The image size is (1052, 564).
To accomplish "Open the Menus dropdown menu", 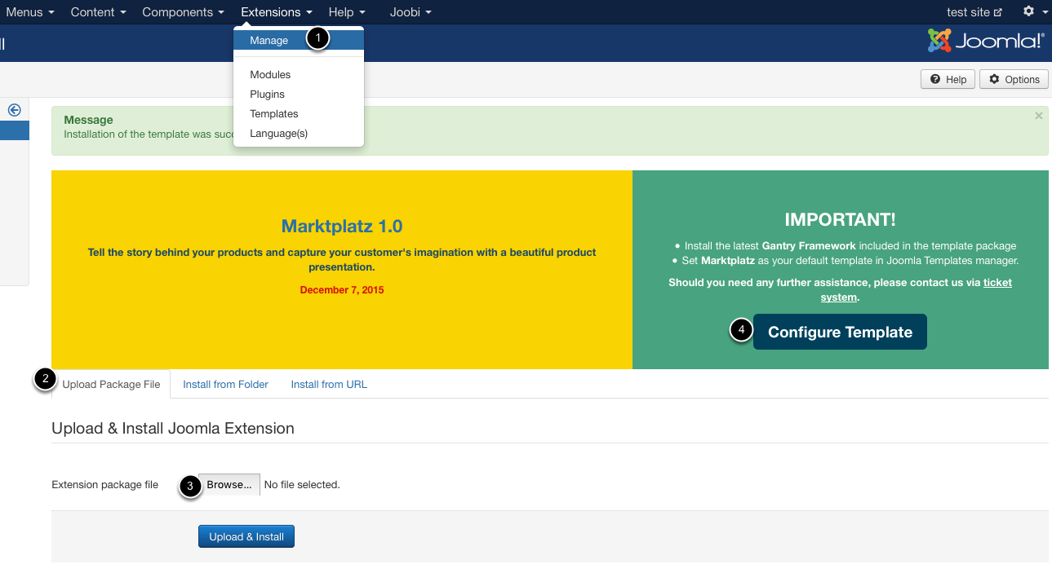I will [x=30, y=12].
